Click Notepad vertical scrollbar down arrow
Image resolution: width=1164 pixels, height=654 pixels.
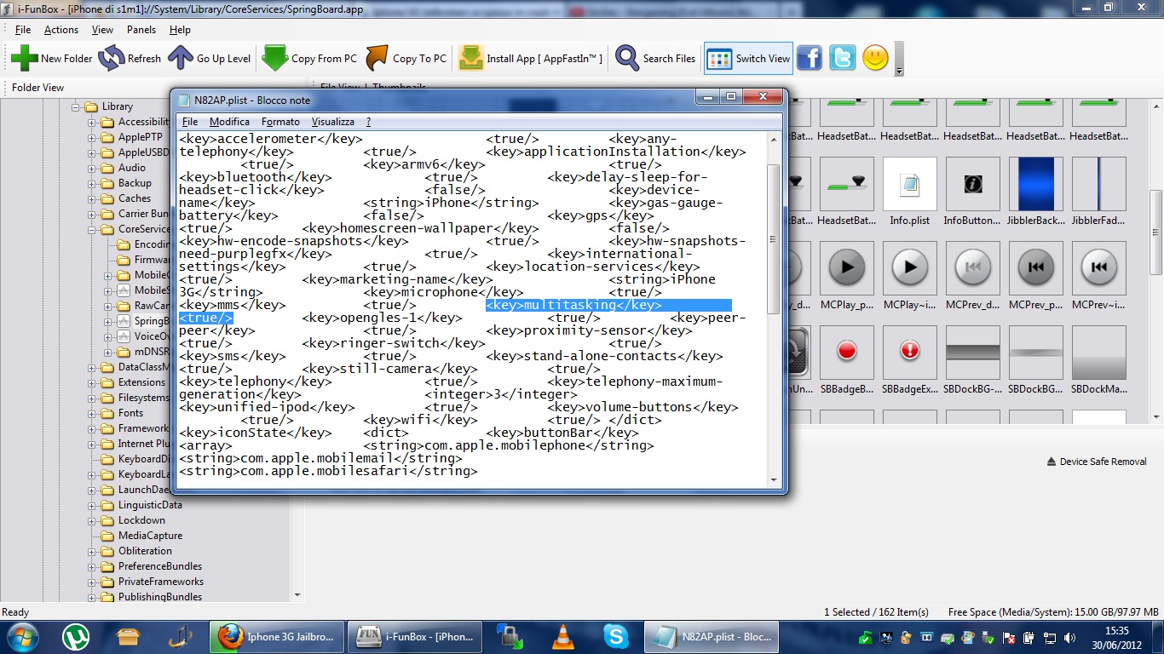(x=774, y=479)
